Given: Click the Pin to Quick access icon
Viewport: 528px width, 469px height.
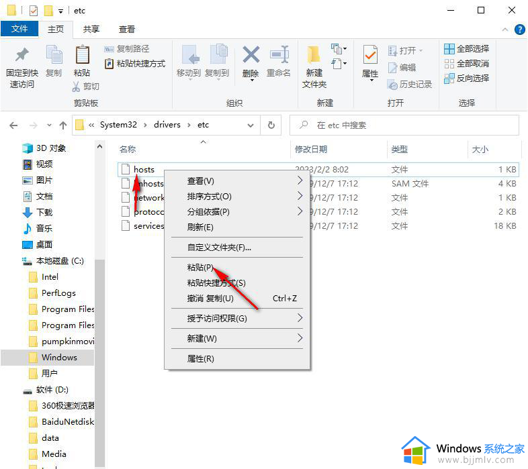Looking at the screenshot, I should tap(22, 55).
